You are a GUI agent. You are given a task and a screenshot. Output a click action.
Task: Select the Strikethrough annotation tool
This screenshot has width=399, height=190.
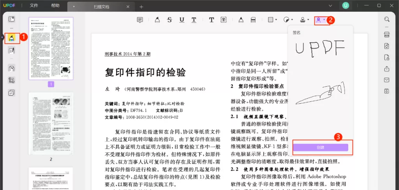[x=169, y=19]
